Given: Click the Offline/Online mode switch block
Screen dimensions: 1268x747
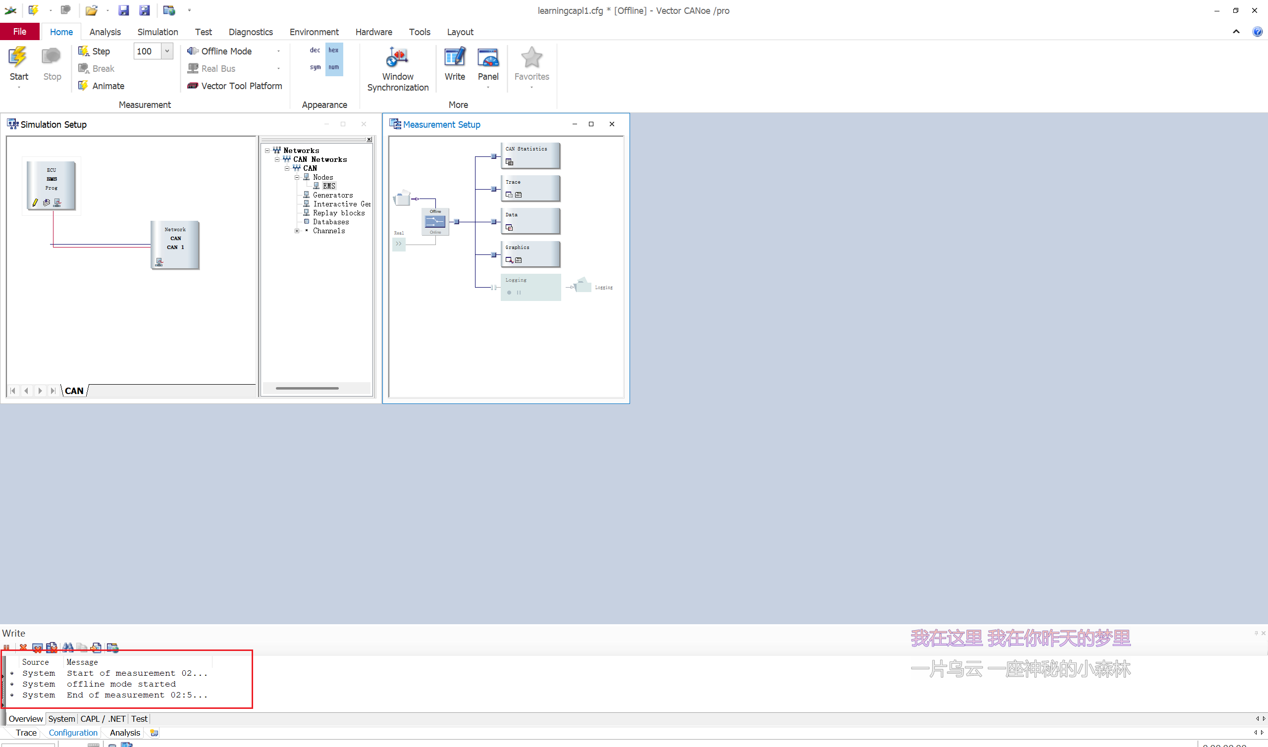Looking at the screenshot, I should click(435, 221).
